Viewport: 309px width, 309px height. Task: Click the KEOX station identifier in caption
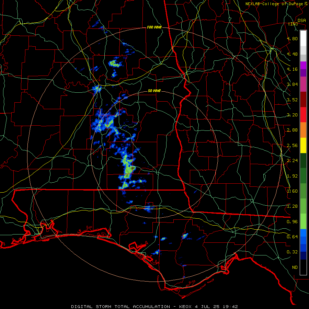tap(185, 307)
